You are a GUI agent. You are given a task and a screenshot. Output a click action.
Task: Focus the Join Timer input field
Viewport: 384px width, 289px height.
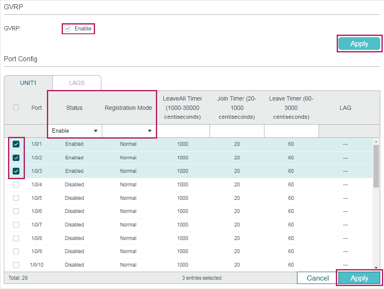[x=237, y=131]
